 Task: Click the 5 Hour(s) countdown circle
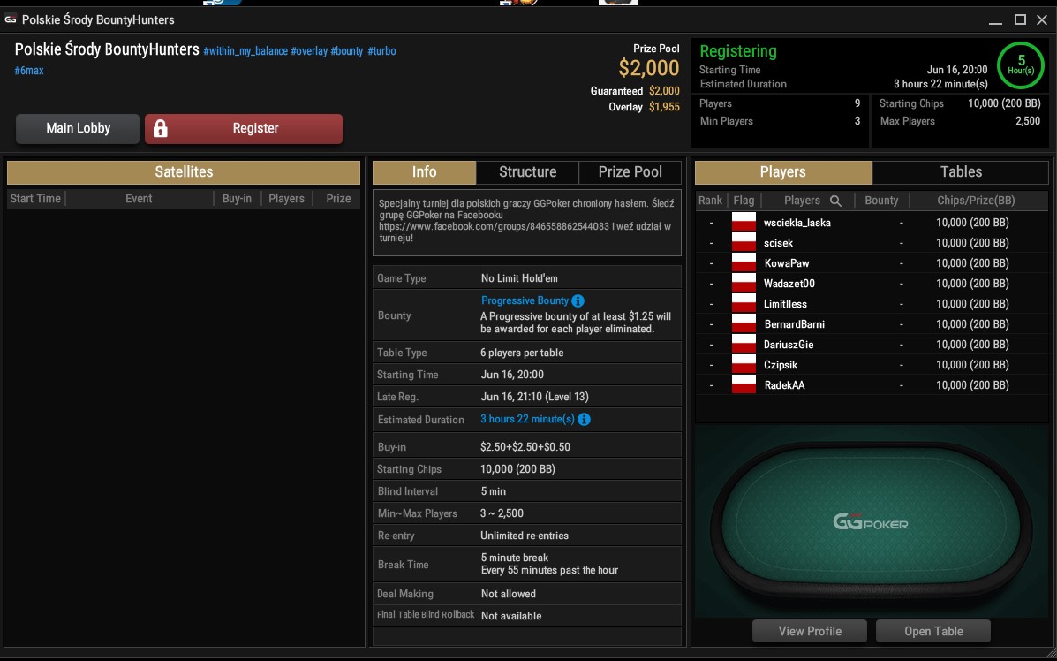pos(1021,65)
